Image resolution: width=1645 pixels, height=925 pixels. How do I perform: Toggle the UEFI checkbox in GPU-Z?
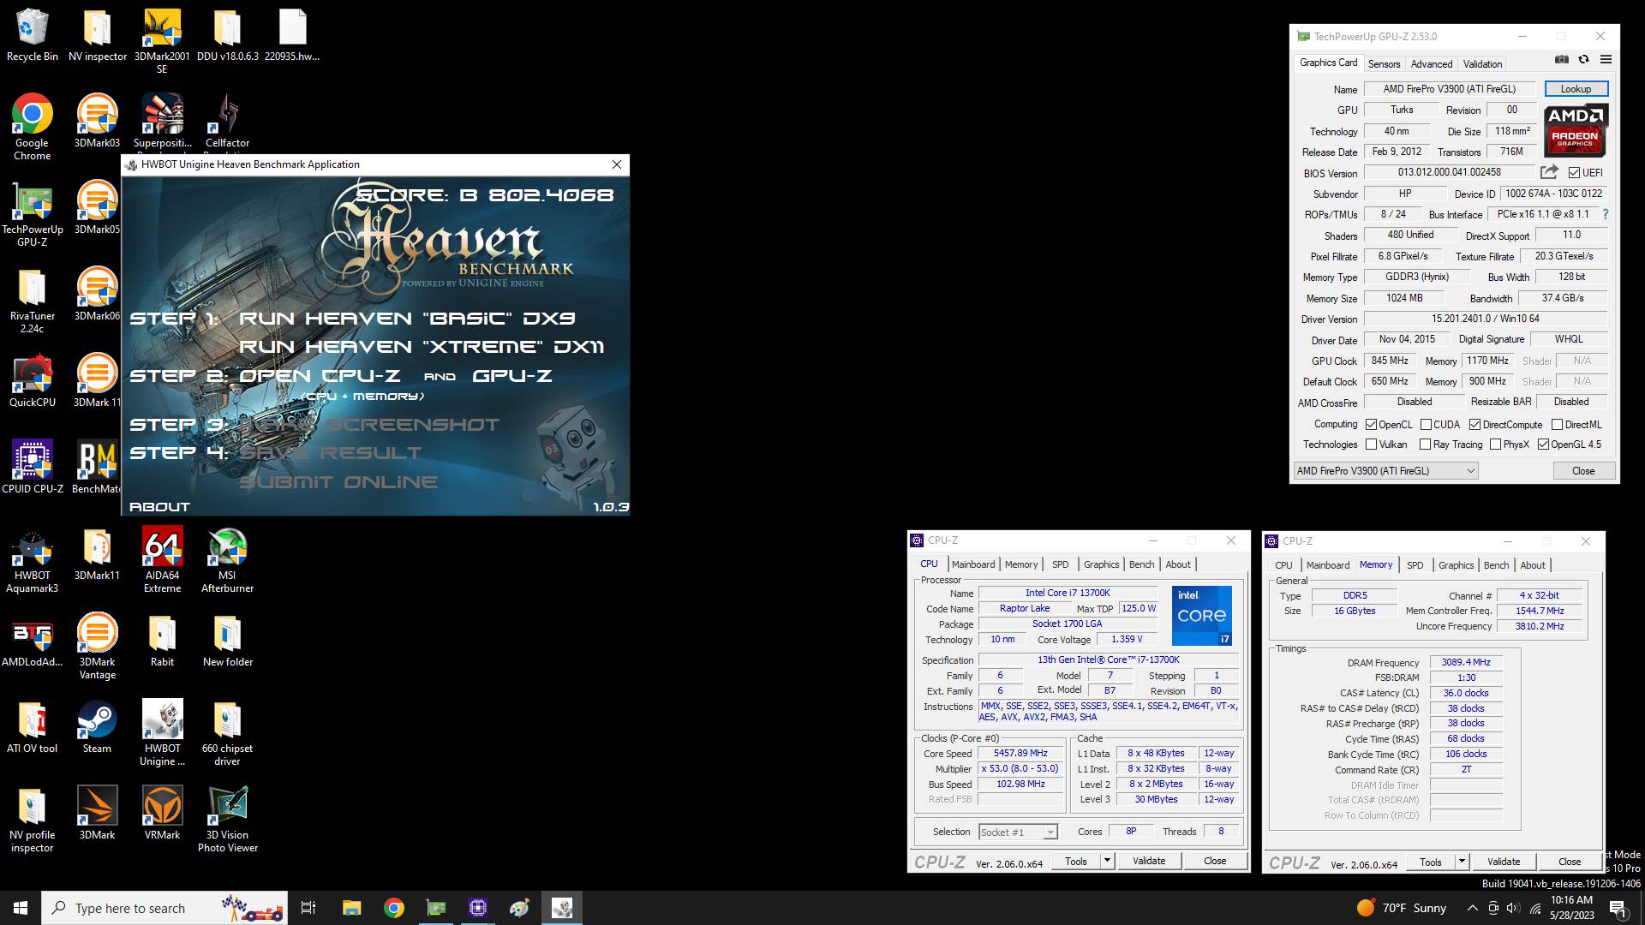(x=1574, y=173)
